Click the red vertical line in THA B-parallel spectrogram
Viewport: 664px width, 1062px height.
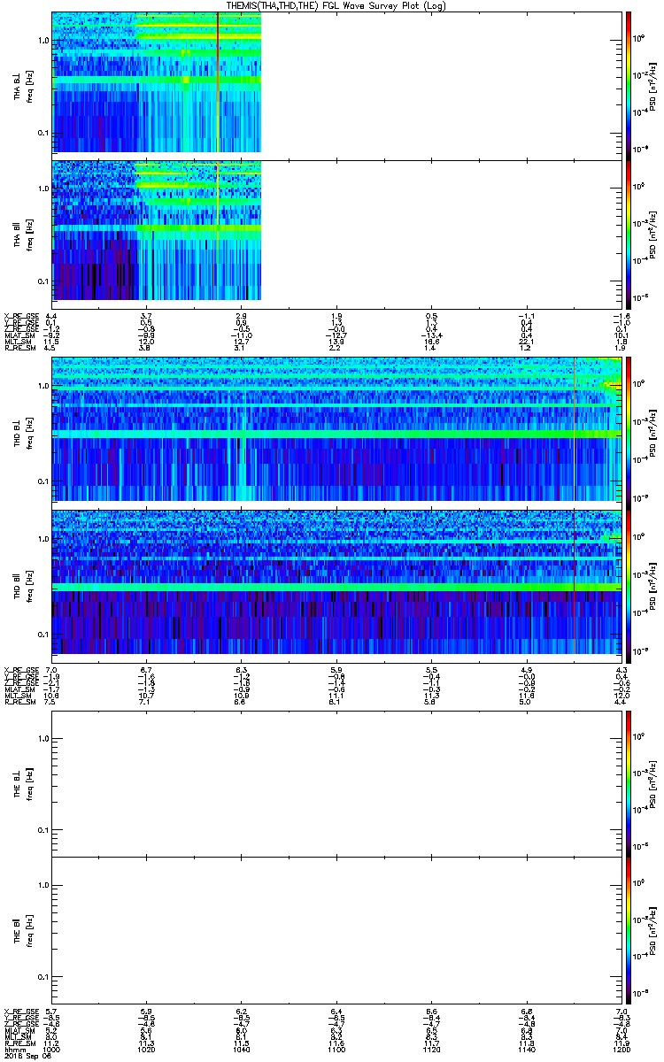click(218, 232)
